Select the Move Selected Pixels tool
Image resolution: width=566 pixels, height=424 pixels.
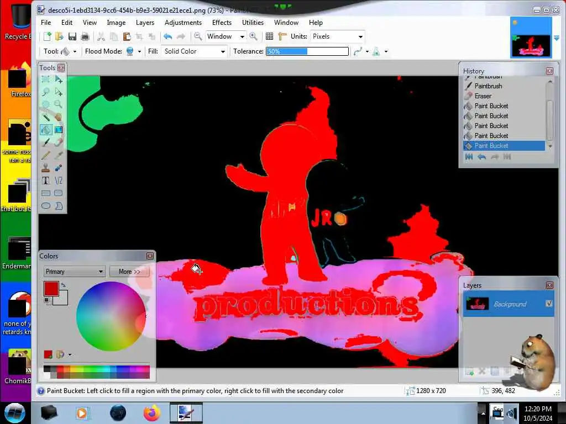pos(59,79)
